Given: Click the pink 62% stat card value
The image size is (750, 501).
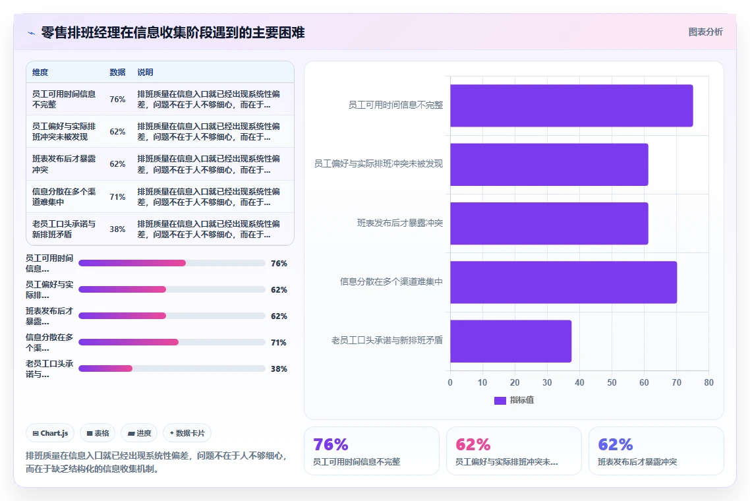Looking at the screenshot, I should click(473, 444).
